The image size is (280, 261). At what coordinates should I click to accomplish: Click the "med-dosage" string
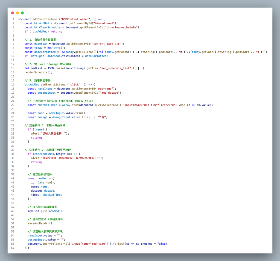pos(110,93)
